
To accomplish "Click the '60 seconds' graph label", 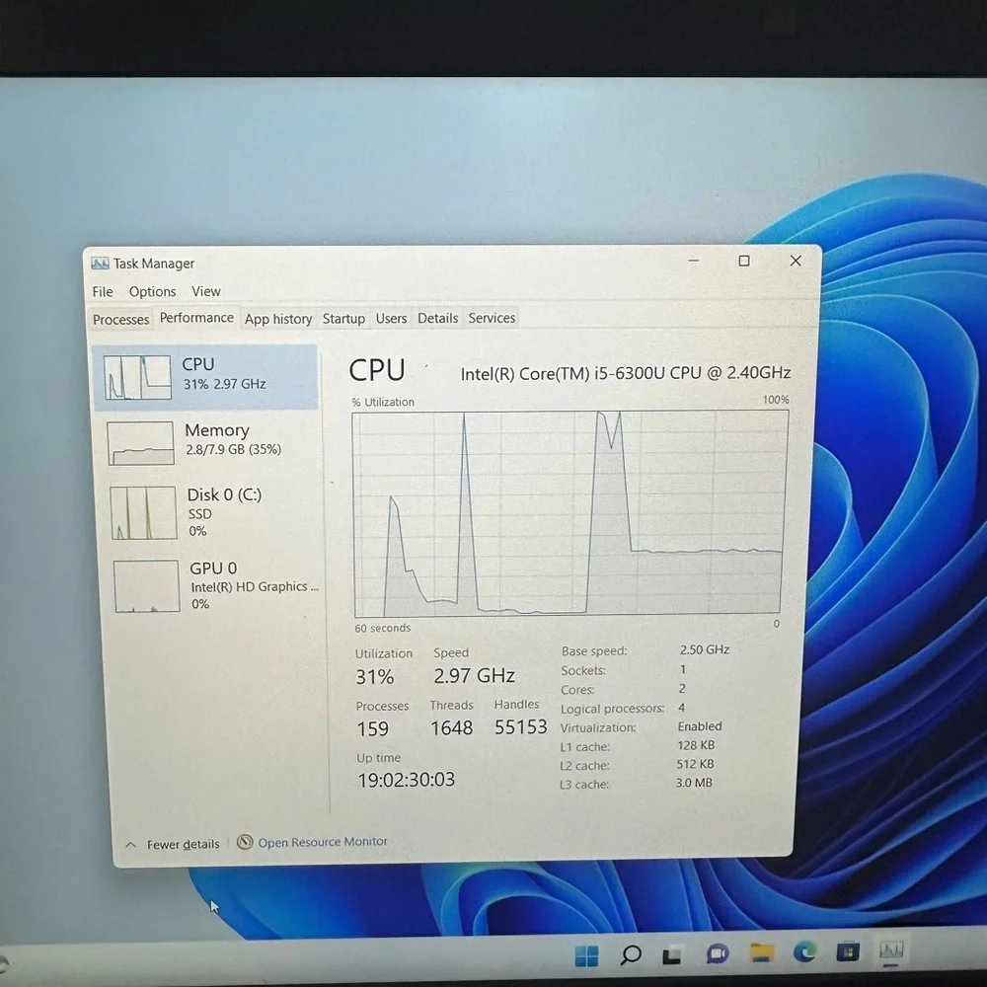I will (382, 628).
